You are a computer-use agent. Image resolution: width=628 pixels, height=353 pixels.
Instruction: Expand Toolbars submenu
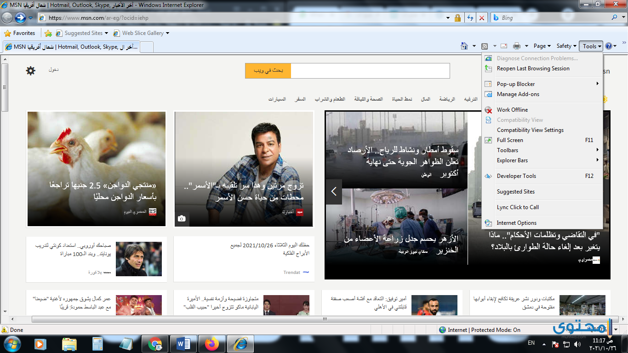[x=542, y=150]
